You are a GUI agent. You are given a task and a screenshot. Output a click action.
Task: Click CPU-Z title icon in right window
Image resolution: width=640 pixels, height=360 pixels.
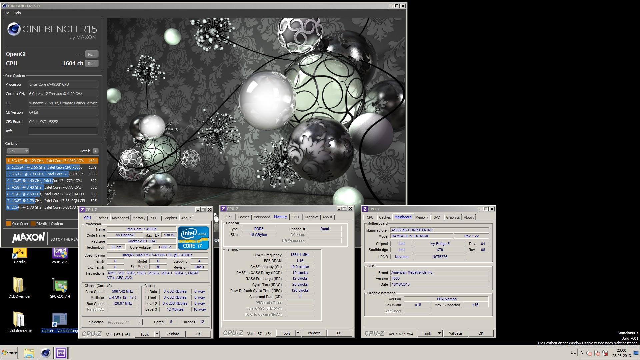pos(365,209)
